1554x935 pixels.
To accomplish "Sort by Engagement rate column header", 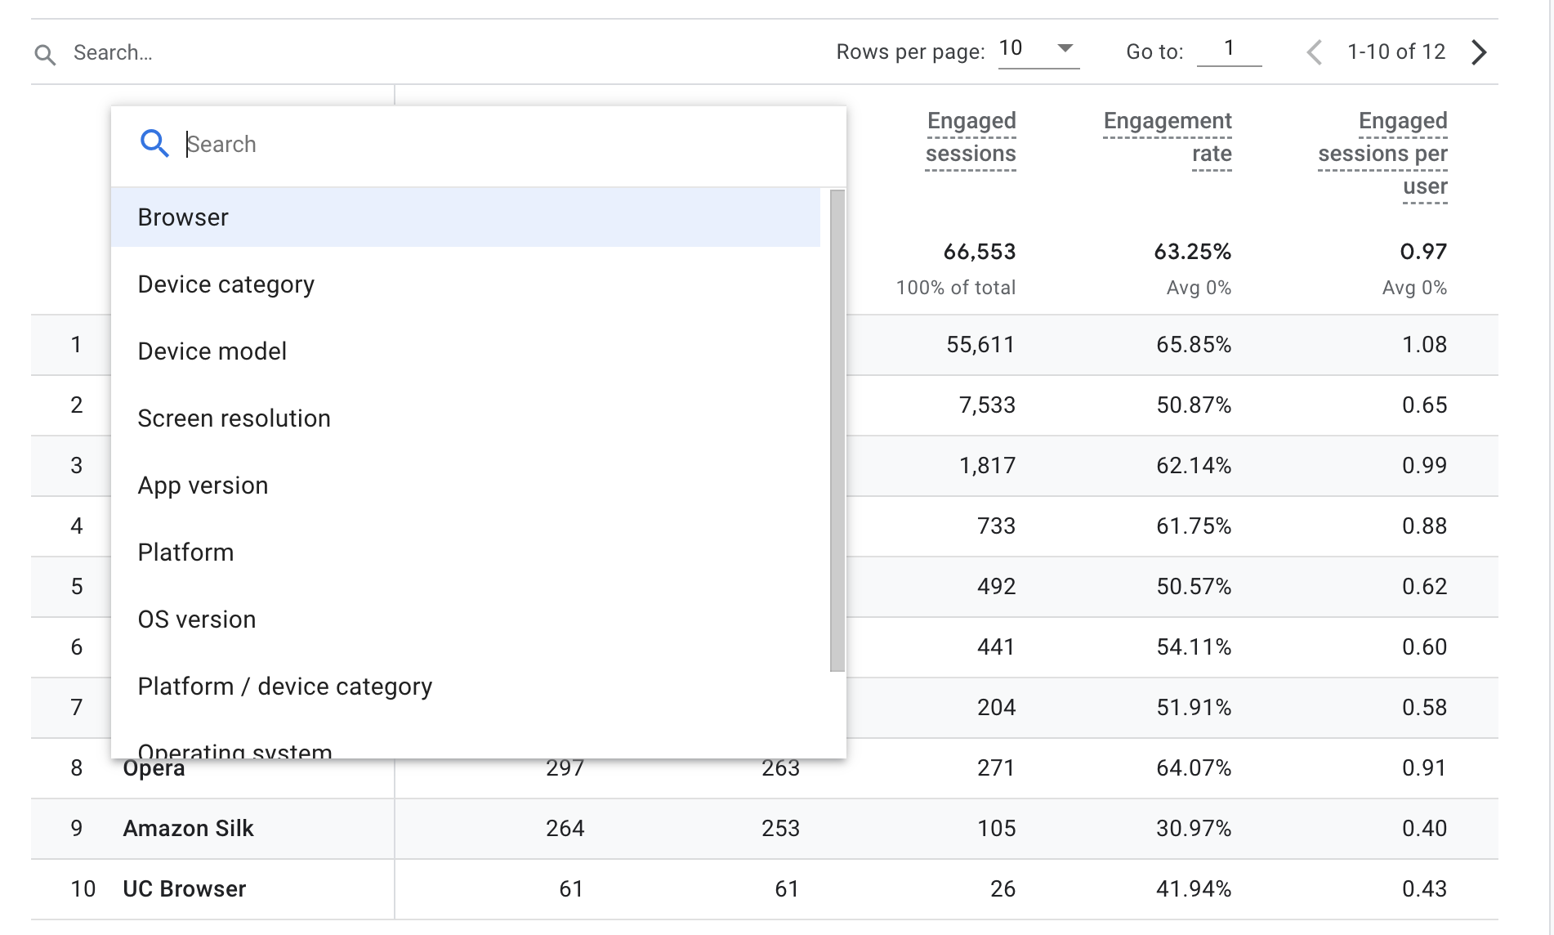I will 1168,137.
